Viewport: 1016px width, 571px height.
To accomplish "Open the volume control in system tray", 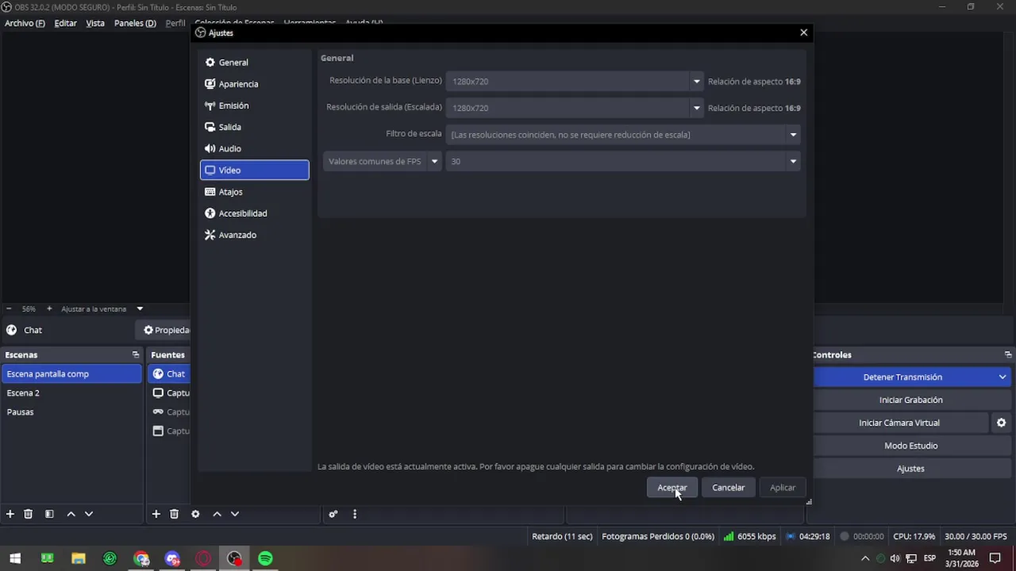I will (895, 558).
